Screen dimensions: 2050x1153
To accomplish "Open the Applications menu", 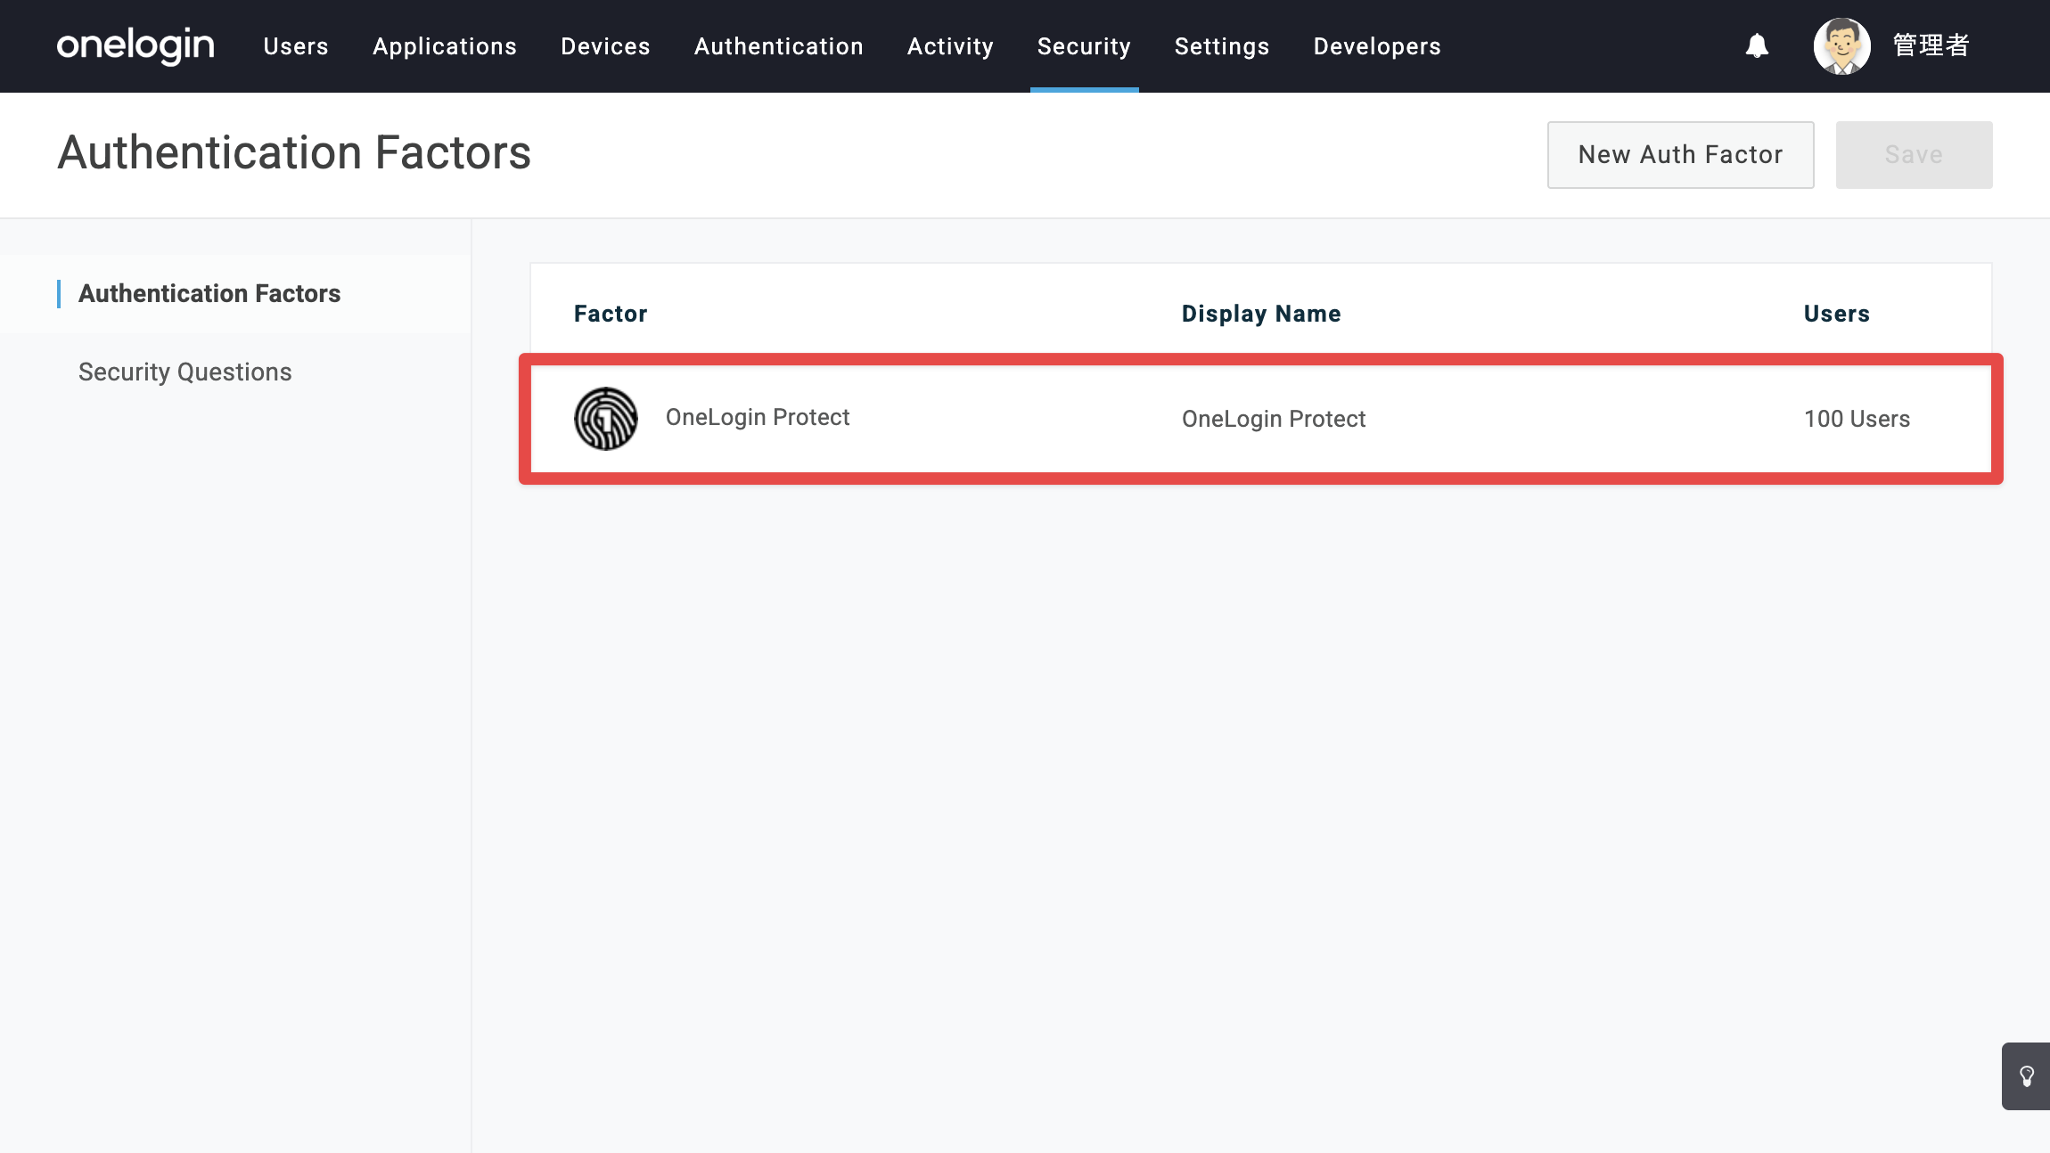I will coord(445,46).
